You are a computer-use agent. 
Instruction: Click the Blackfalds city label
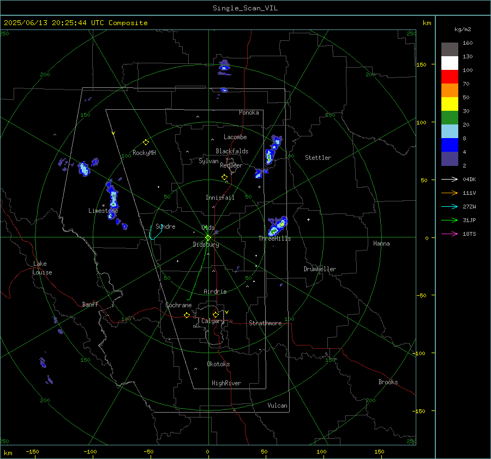pyautogui.click(x=232, y=151)
